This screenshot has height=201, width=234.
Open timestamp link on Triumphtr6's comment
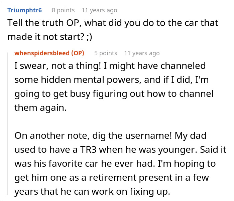click(99, 10)
